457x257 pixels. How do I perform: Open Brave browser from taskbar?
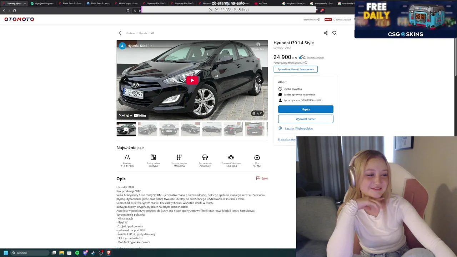click(x=109, y=253)
